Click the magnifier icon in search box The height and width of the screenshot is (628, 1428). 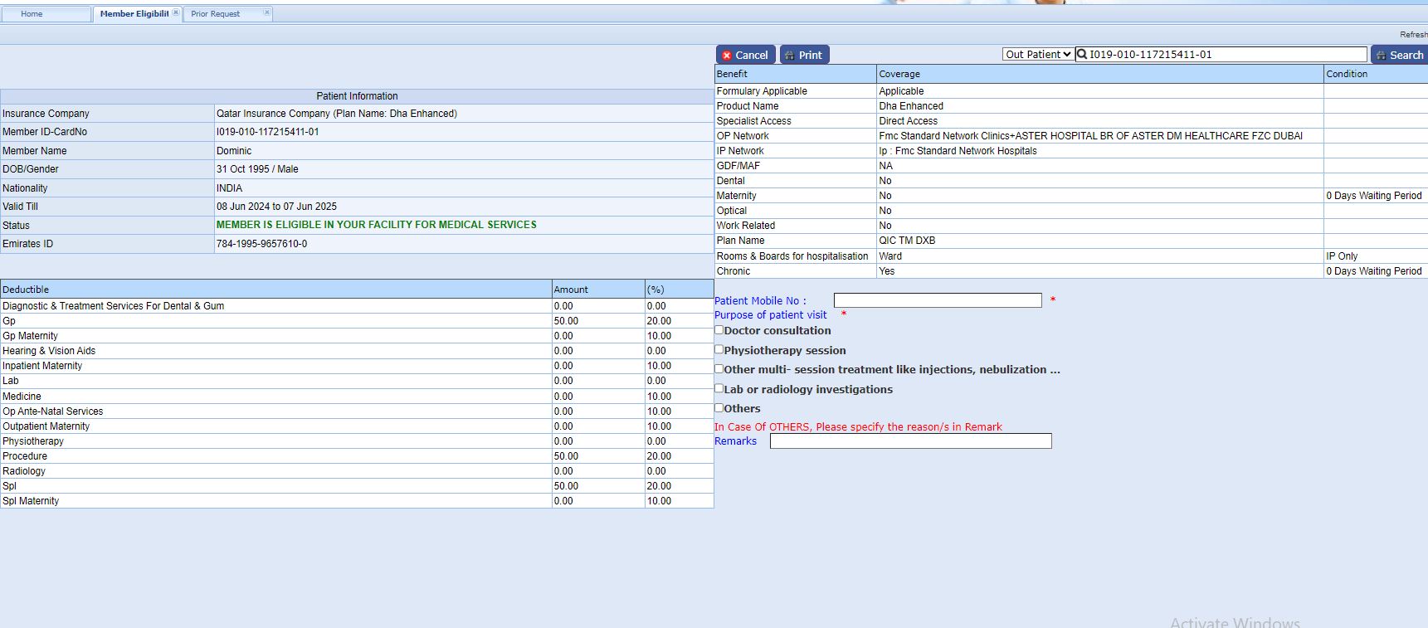[x=1082, y=55]
